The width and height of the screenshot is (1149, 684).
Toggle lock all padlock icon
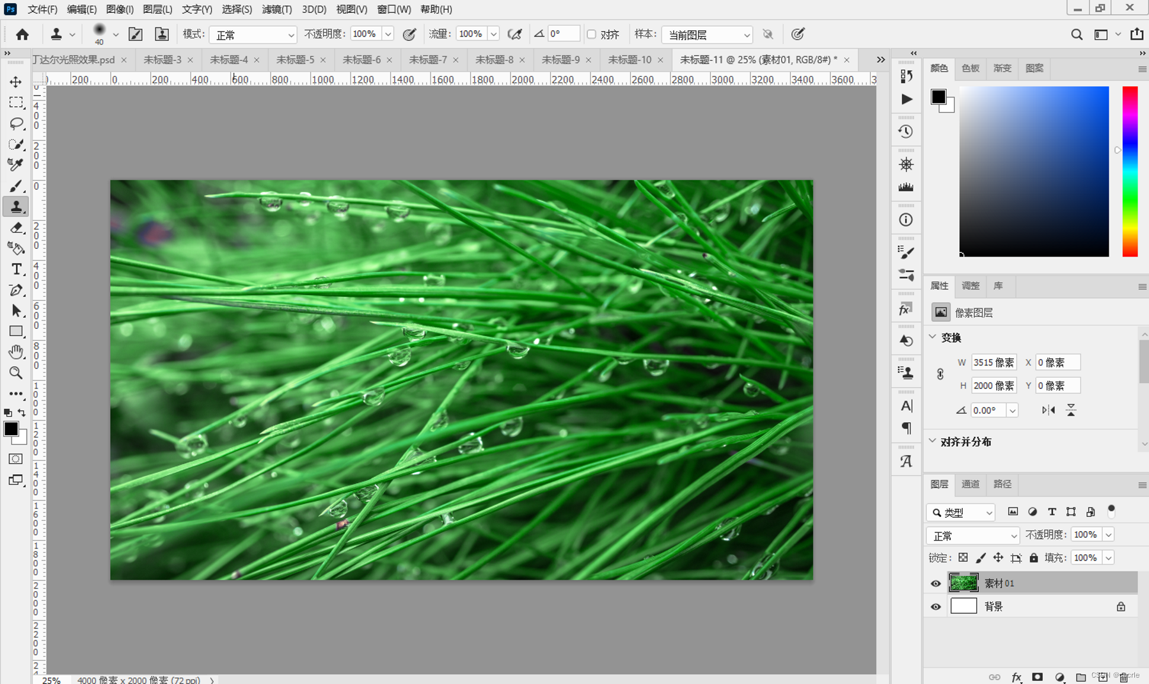tap(1034, 558)
